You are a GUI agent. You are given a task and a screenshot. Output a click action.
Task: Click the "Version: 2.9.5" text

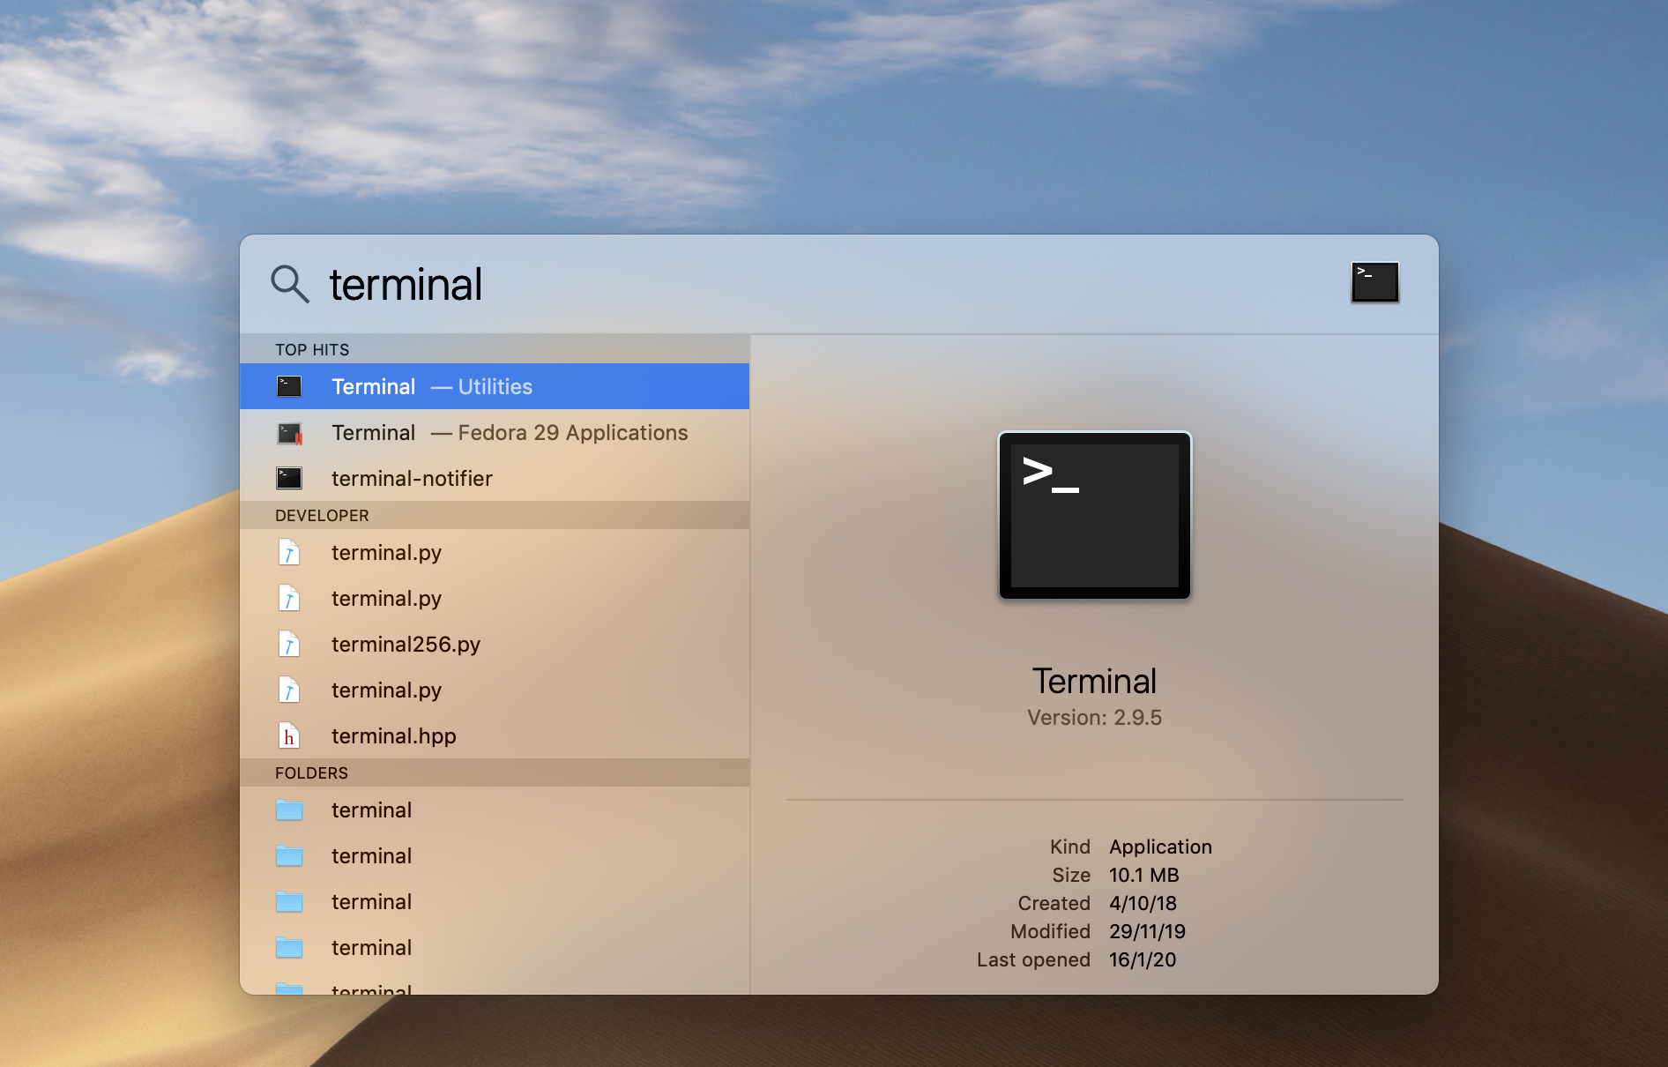pyautogui.click(x=1094, y=718)
